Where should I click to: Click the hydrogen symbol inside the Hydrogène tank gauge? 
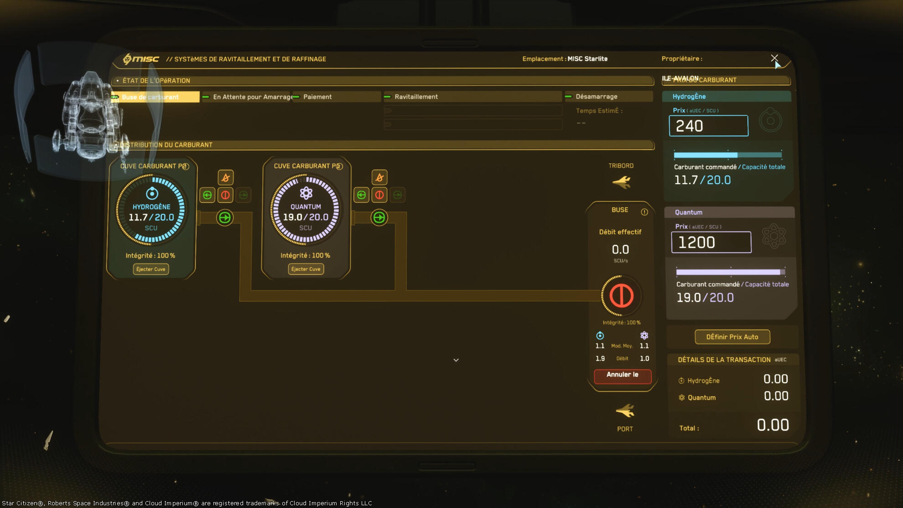click(x=152, y=193)
